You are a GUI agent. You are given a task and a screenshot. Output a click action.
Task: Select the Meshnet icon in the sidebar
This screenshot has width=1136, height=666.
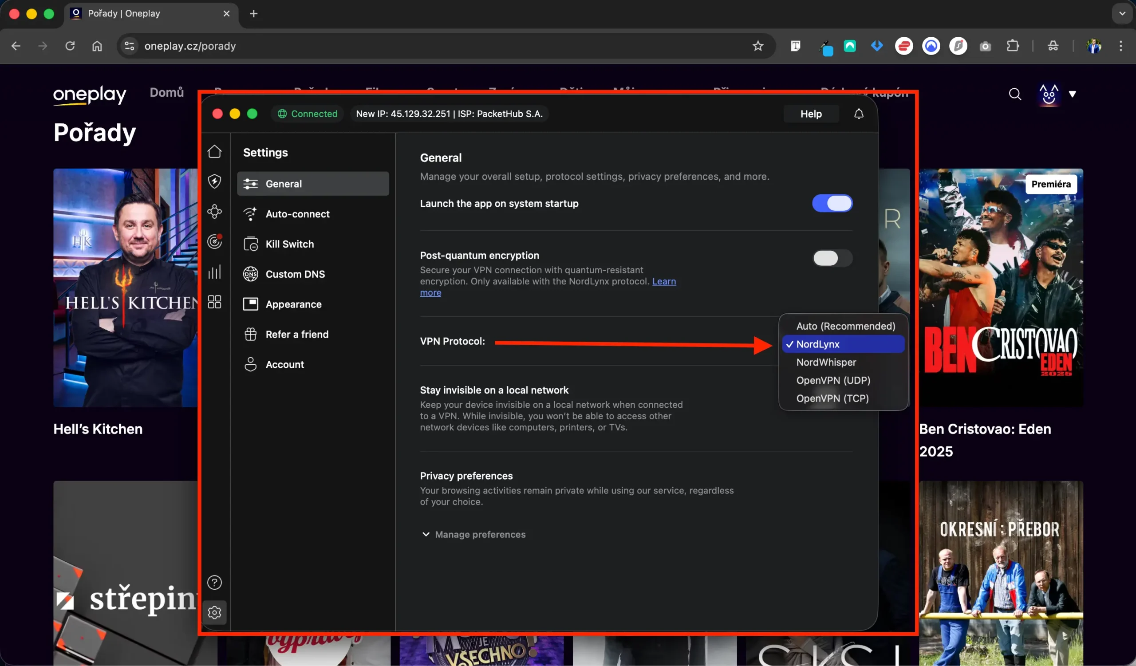coord(215,211)
